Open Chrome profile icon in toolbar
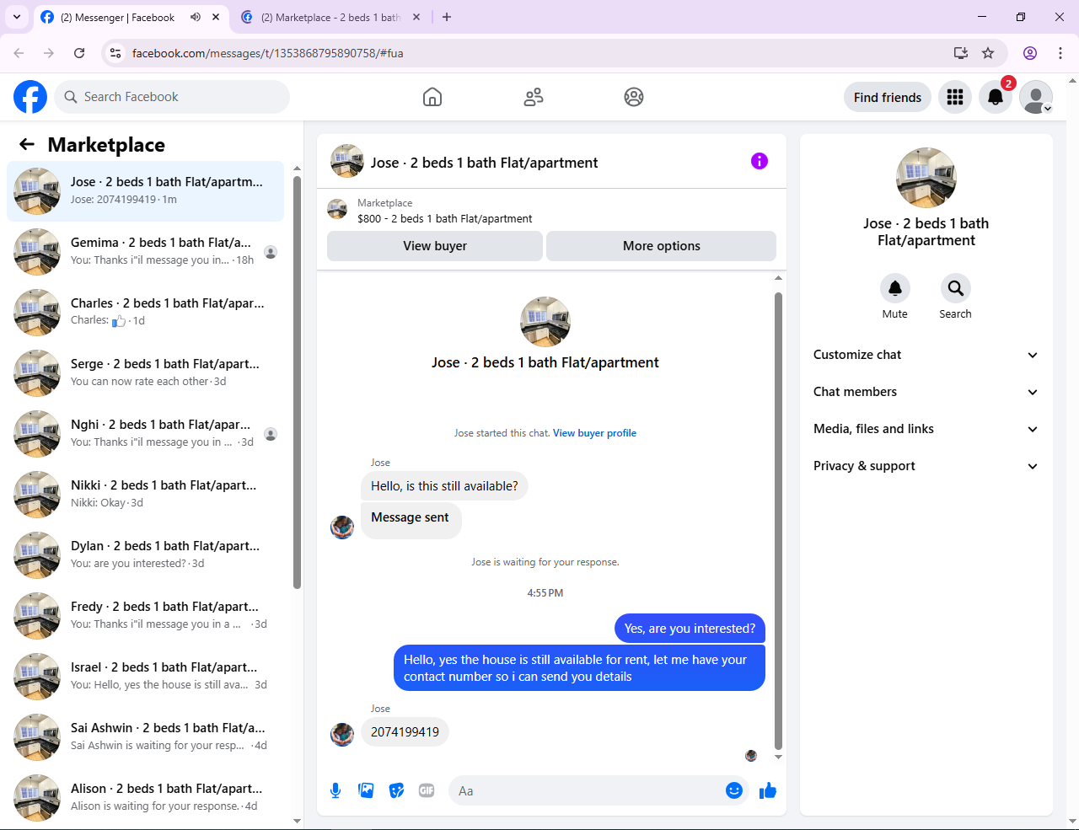This screenshot has height=830, width=1079. [x=1030, y=53]
